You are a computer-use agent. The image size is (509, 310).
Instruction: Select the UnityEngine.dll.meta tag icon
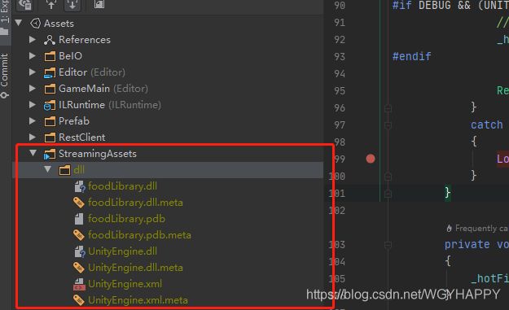pyautogui.click(x=79, y=268)
